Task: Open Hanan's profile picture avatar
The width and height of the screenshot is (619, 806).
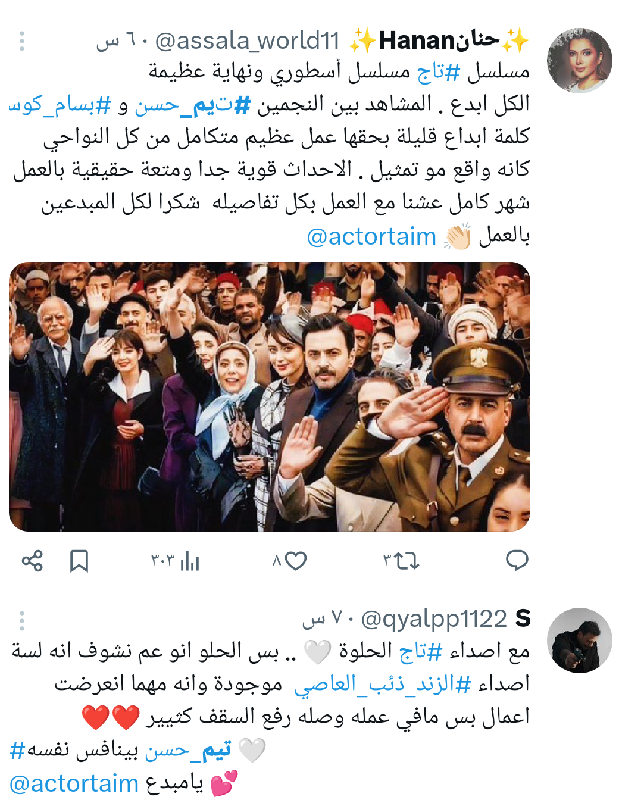Action: [x=579, y=60]
